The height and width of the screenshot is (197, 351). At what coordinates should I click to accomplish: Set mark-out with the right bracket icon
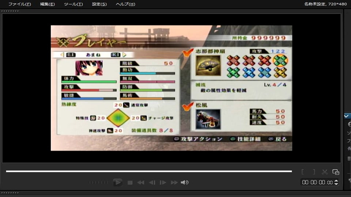pos(314,172)
